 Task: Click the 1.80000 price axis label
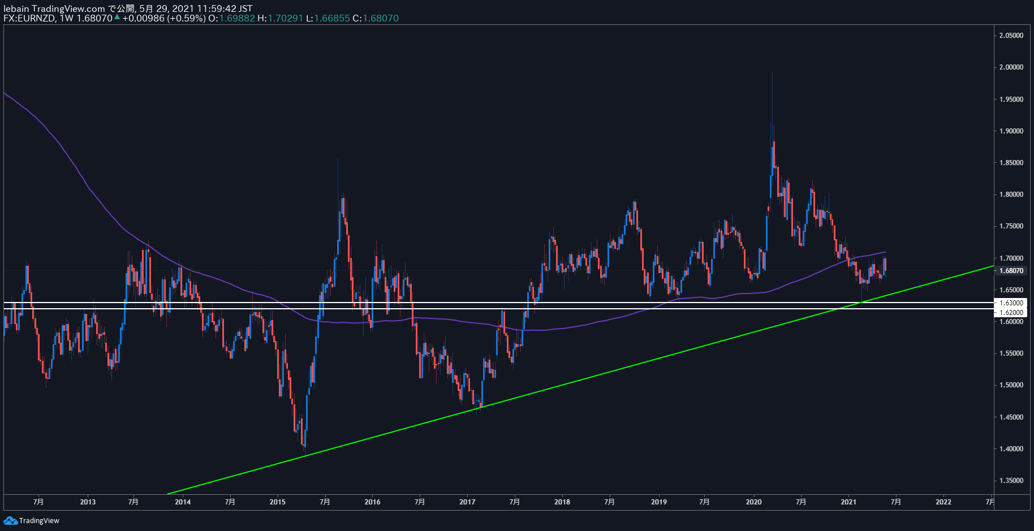click(x=1011, y=195)
